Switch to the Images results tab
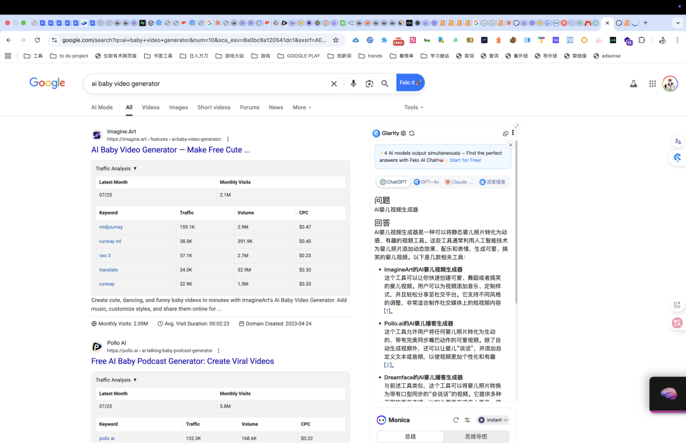This screenshot has height=443, width=686. tap(178, 107)
